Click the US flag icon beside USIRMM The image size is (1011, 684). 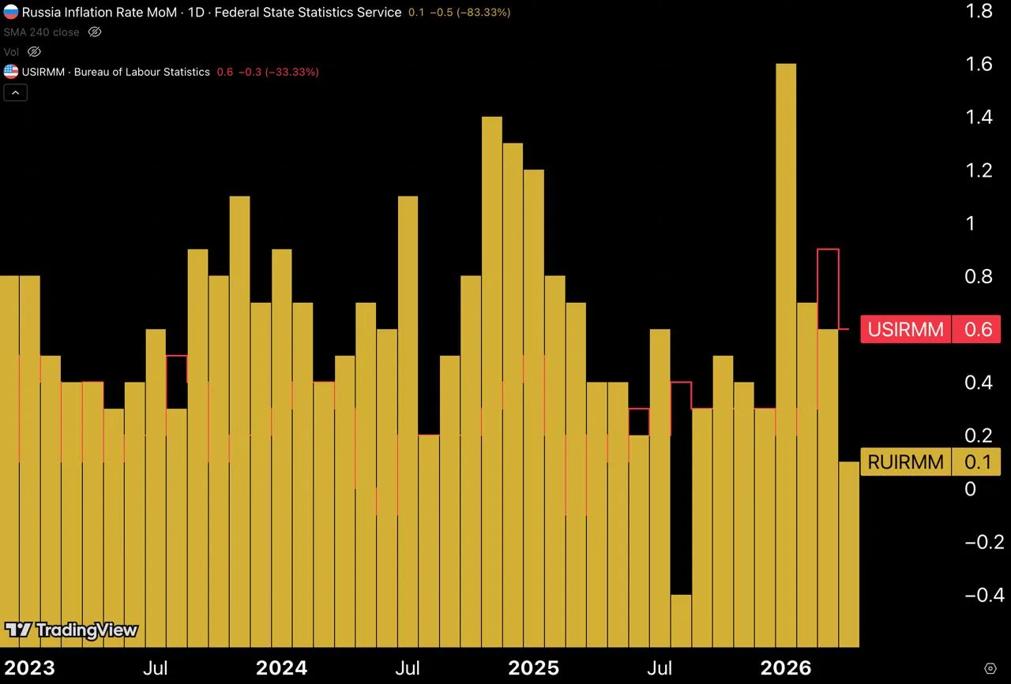point(11,72)
